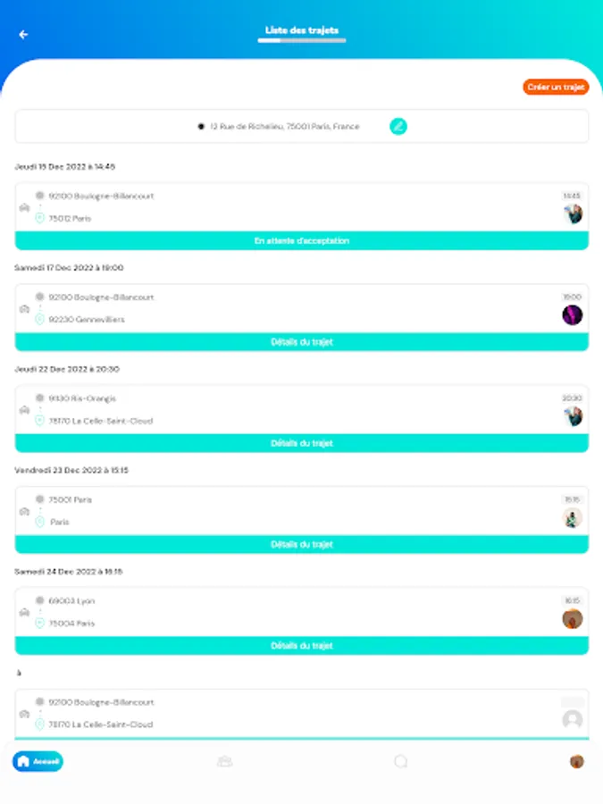Screen dimensions: 603x804
Task: Tap the edit address pencil icon
Action: 398,127
